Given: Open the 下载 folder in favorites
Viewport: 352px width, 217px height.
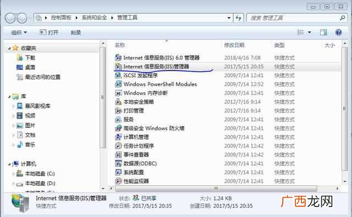Looking at the screenshot, I should click(x=26, y=58).
